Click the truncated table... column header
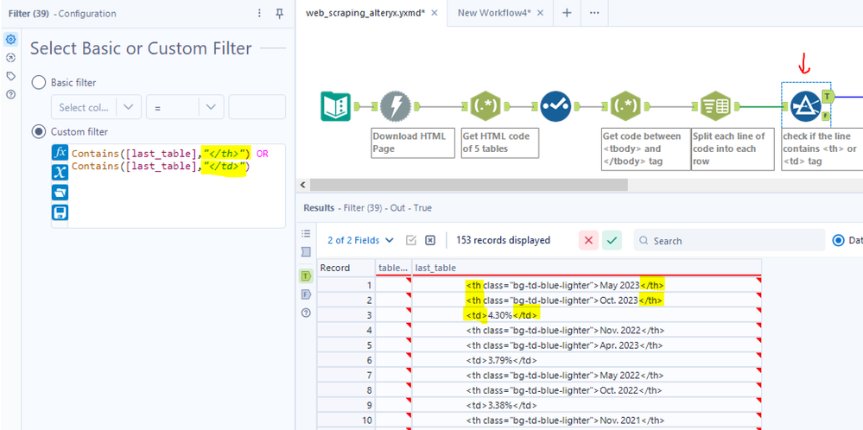This screenshot has height=430, width=863. (x=394, y=267)
